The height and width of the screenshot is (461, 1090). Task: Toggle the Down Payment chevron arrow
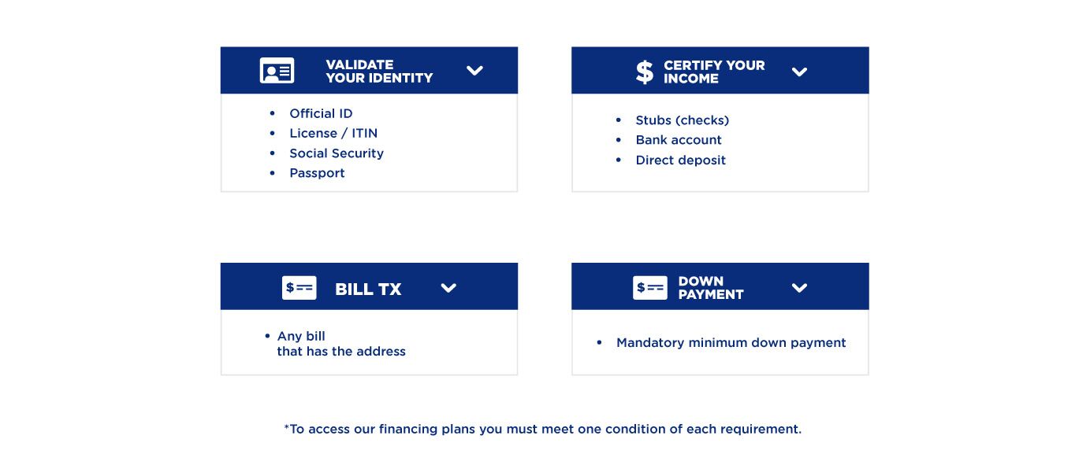(x=799, y=288)
